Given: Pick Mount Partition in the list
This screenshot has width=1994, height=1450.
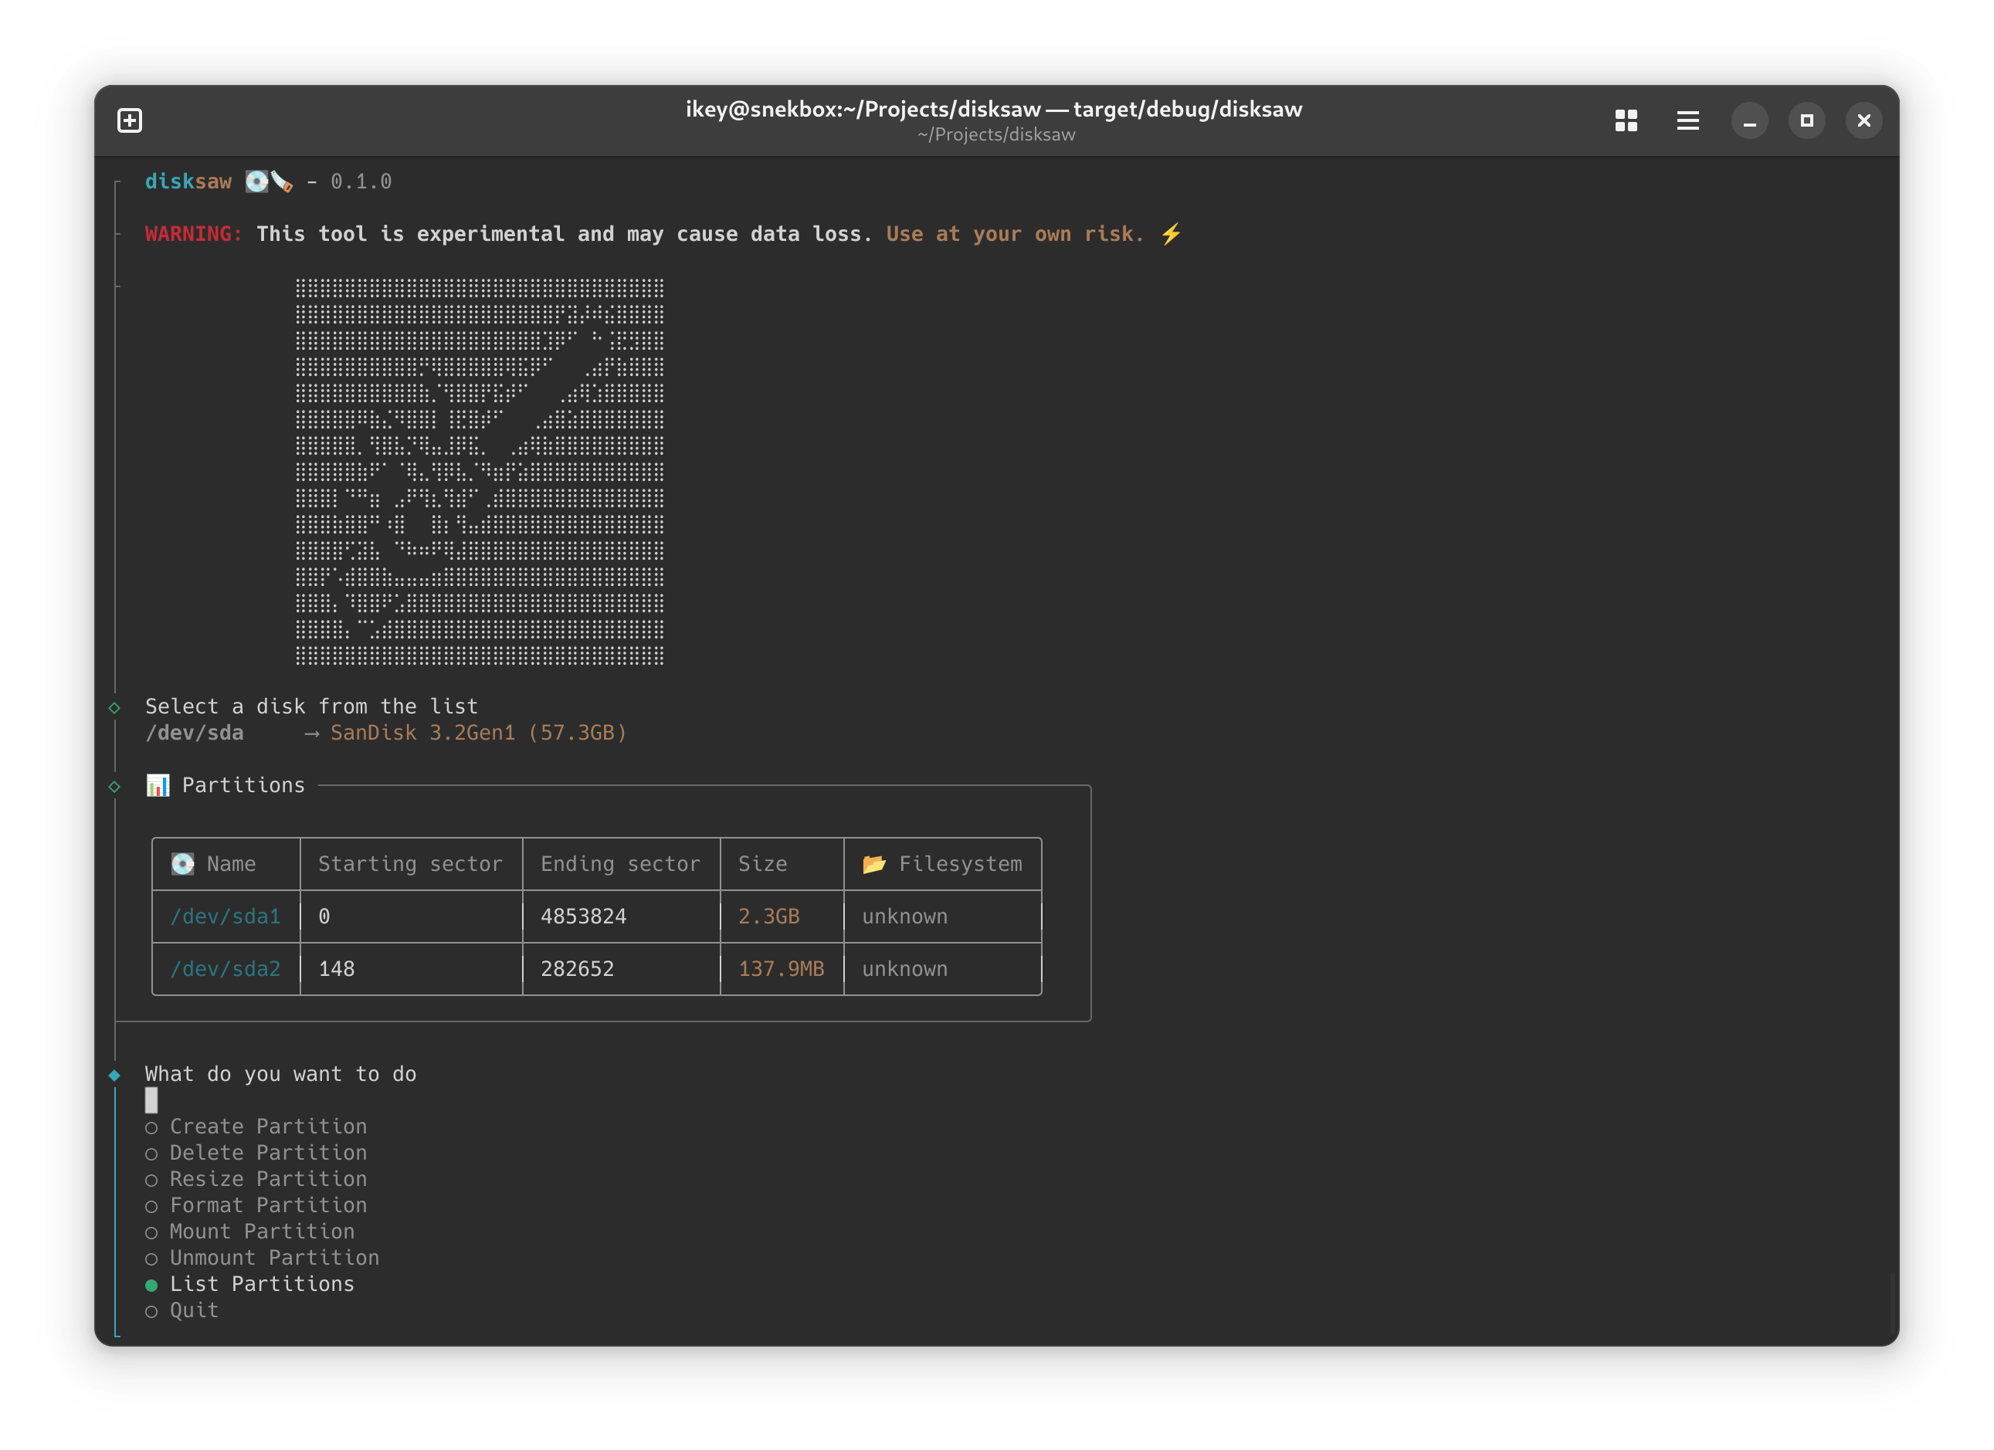Looking at the screenshot, I should [x=262, y=1232].
